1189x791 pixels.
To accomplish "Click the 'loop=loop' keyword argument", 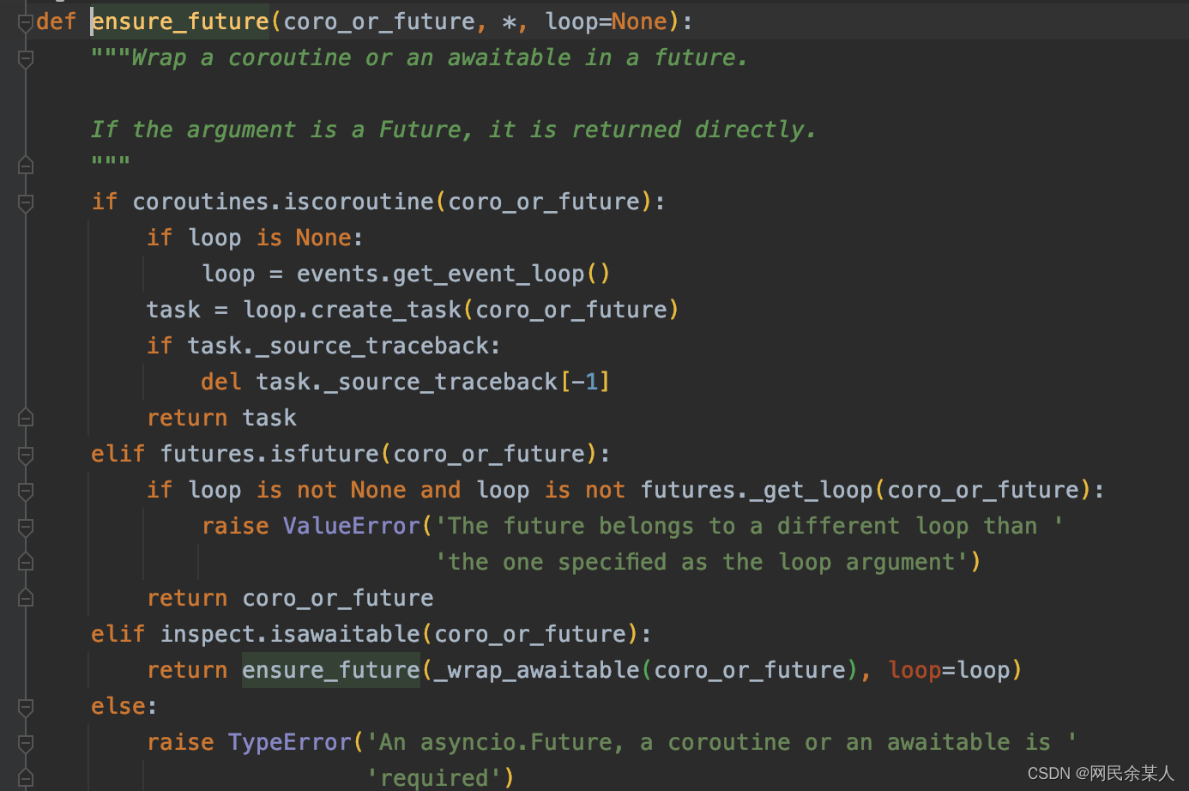I will click(949, 670).
